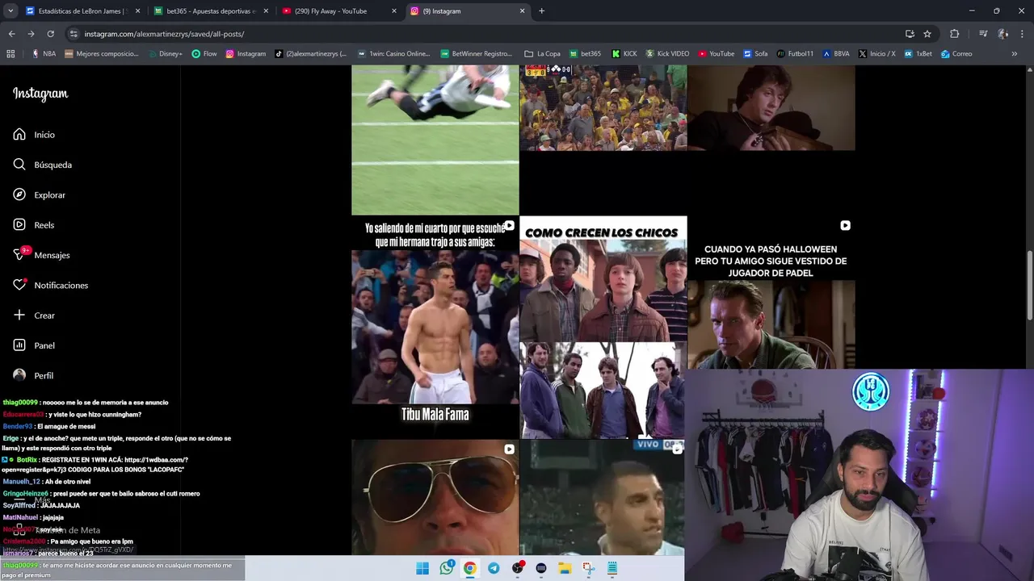Click the address bar URL field
The width and height of the screenshot is (1034, 581).
485,34
